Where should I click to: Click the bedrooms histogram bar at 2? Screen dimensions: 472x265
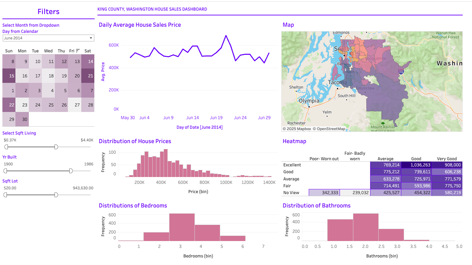click(156, 237)
